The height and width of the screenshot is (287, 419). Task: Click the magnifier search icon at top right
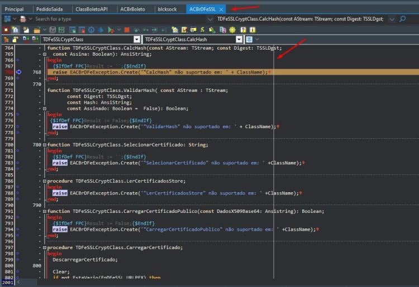(x=402, y=19)
